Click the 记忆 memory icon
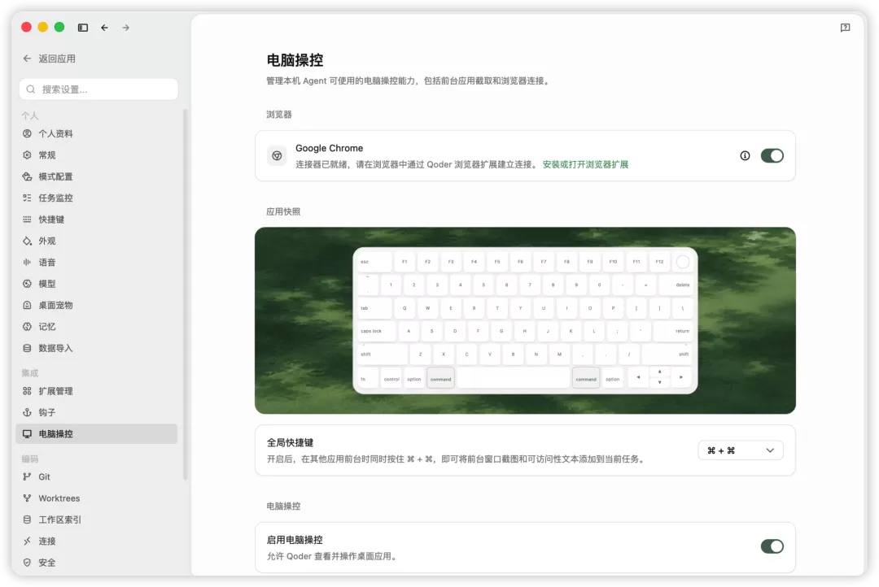This screenshot has width=879, height=587. click(x=27, y=327)
